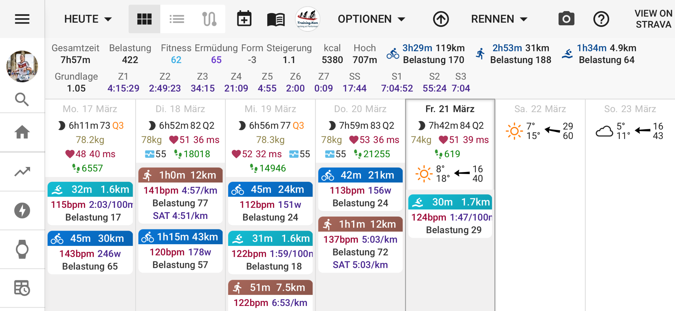Open the athlete profile photo

point(22,66)
